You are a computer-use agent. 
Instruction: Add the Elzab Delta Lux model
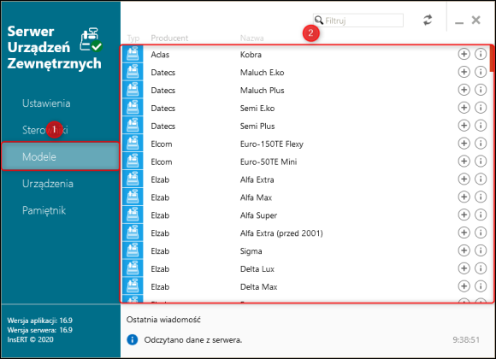tap(464, 268)
